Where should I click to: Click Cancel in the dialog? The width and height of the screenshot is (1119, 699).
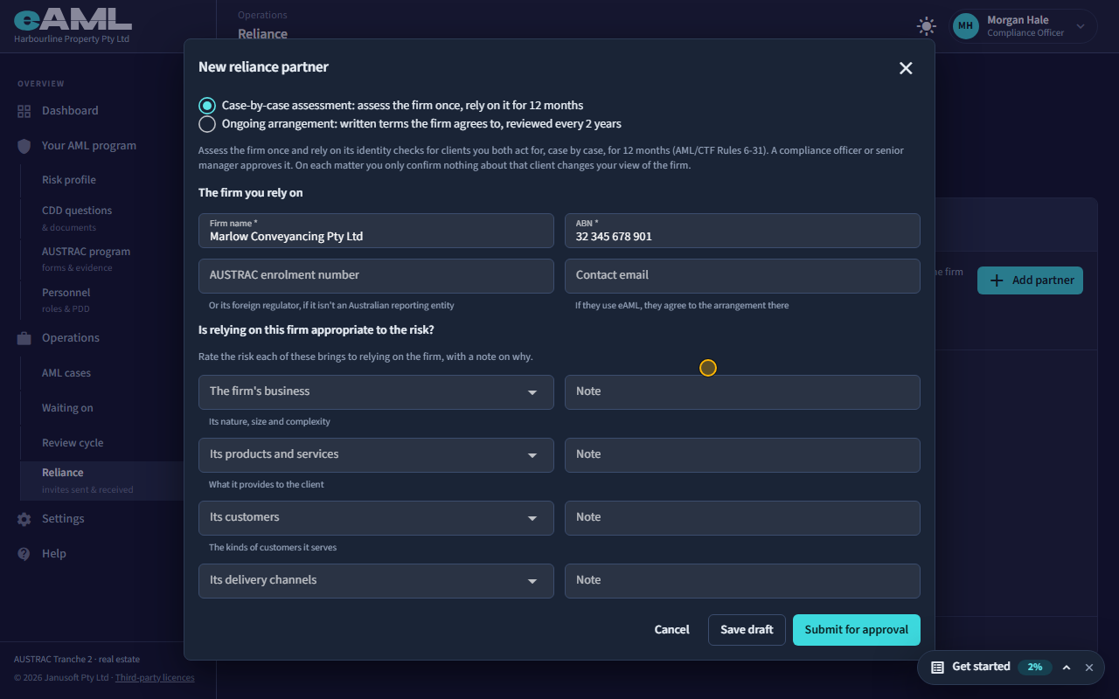tap(671, 630)
